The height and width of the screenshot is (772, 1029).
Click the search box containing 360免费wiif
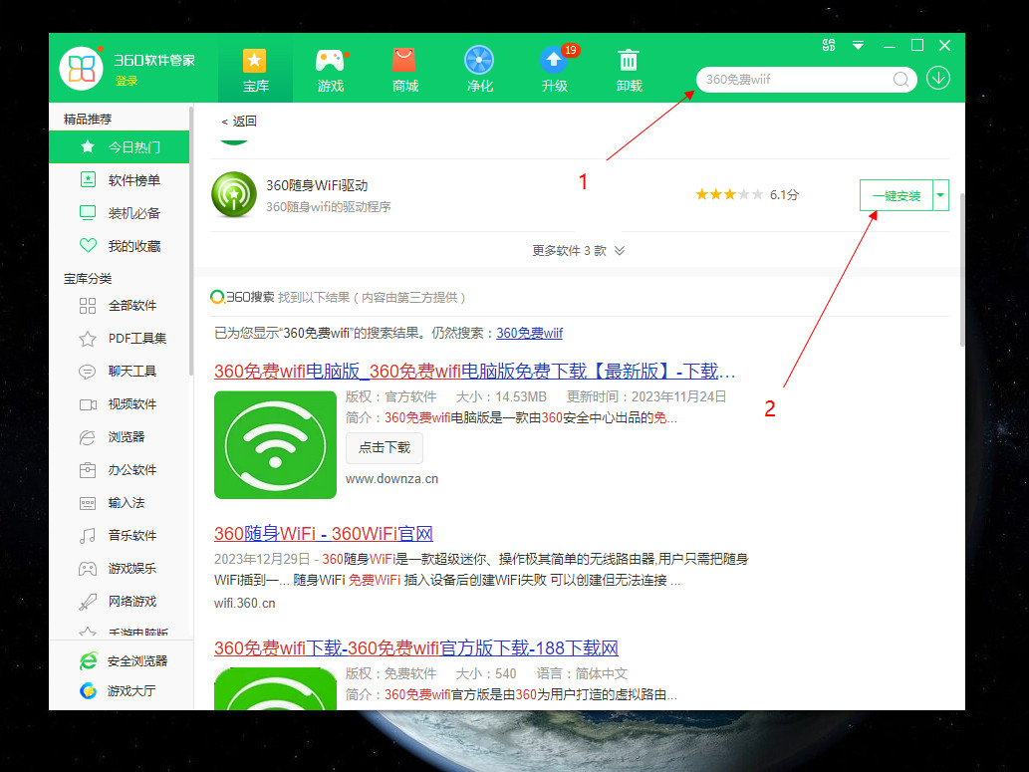pyautogui.click(x=806, y=80)
